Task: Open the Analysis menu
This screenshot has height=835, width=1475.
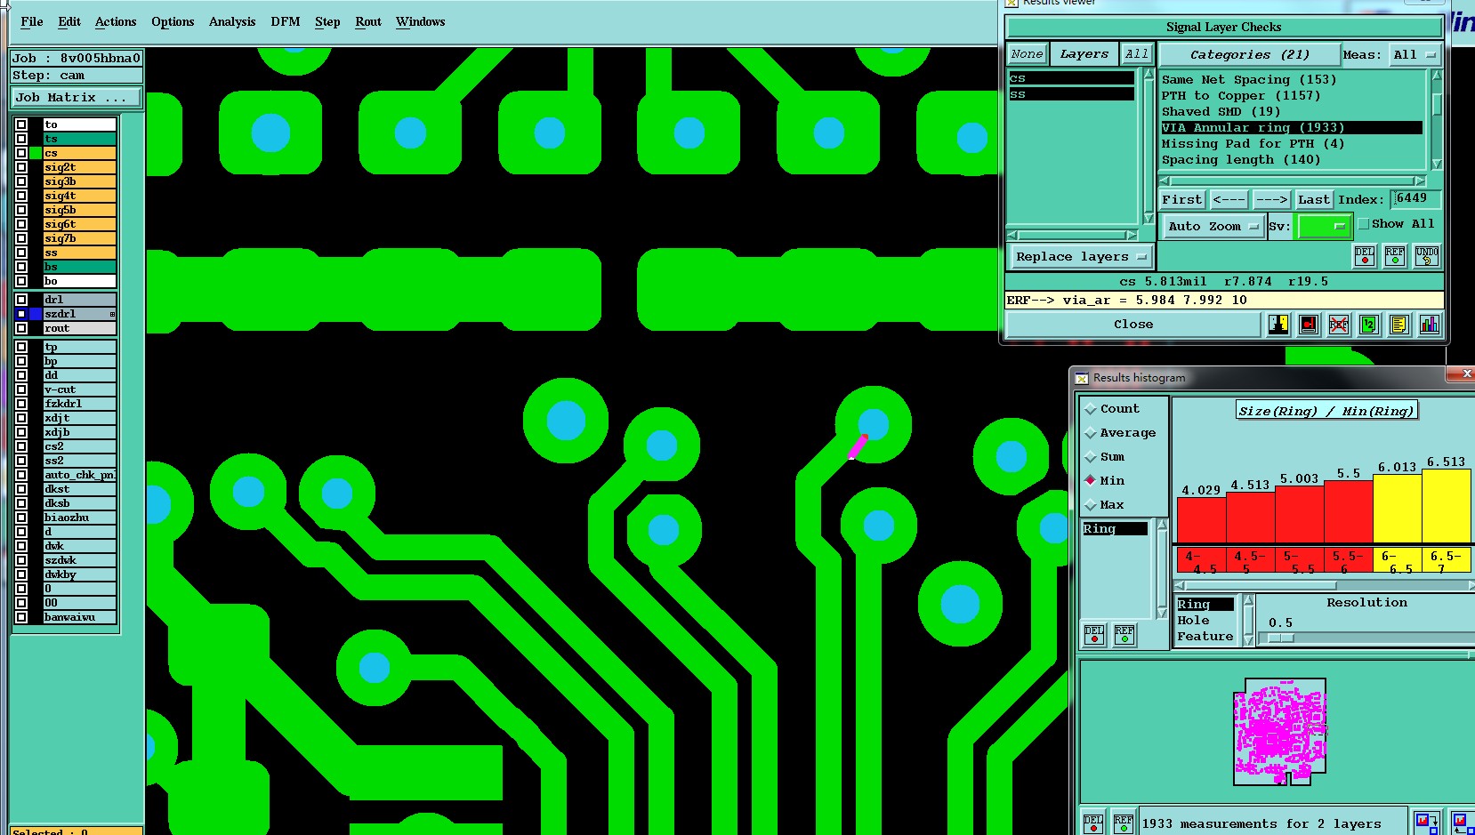Action: (232, 21)
